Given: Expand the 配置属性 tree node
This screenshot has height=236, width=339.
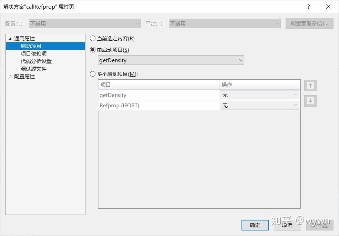Looking at the screenshot, I should tap(10, 76).
